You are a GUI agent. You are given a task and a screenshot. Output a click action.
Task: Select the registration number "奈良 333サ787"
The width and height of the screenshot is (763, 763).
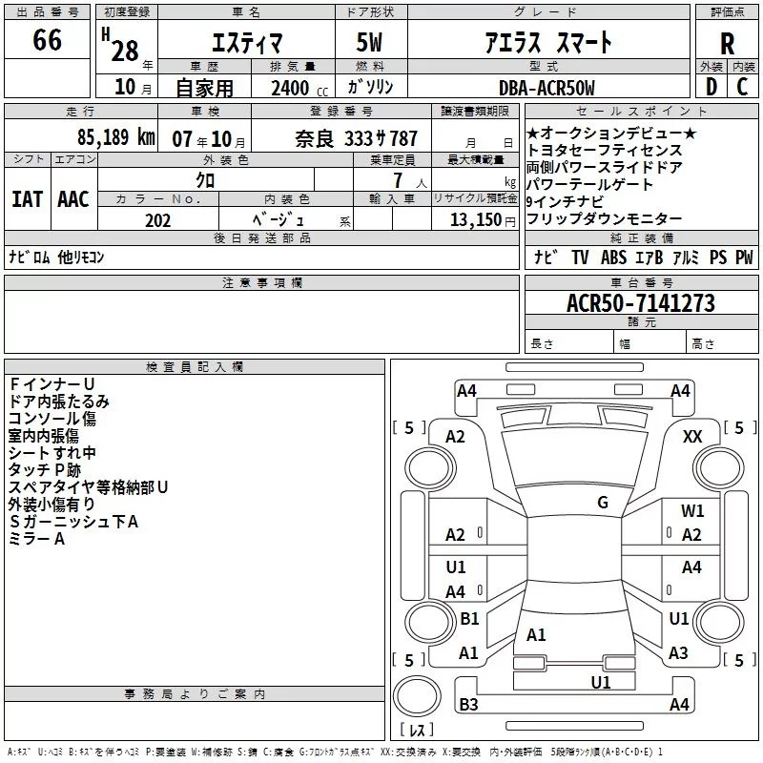click(x=356, y=139)
